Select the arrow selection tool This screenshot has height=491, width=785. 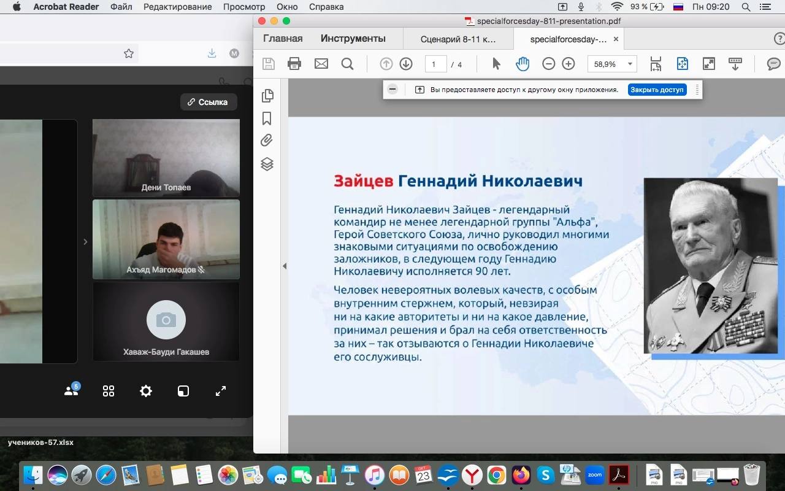(496, 64)
